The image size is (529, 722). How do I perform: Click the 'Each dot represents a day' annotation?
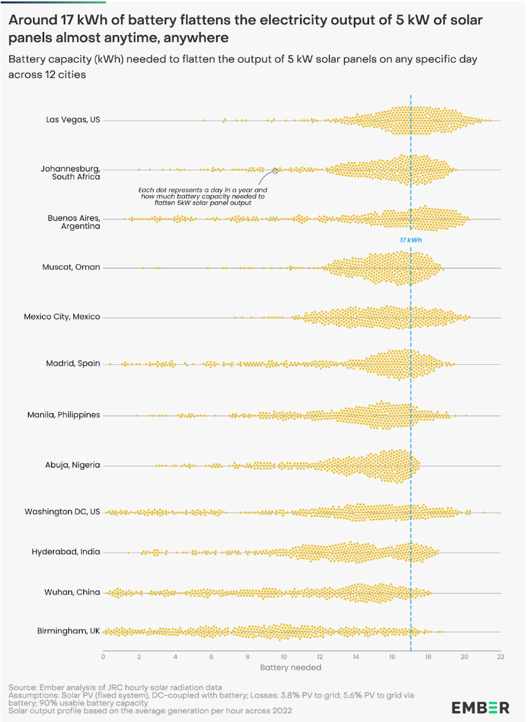[203, 196]
